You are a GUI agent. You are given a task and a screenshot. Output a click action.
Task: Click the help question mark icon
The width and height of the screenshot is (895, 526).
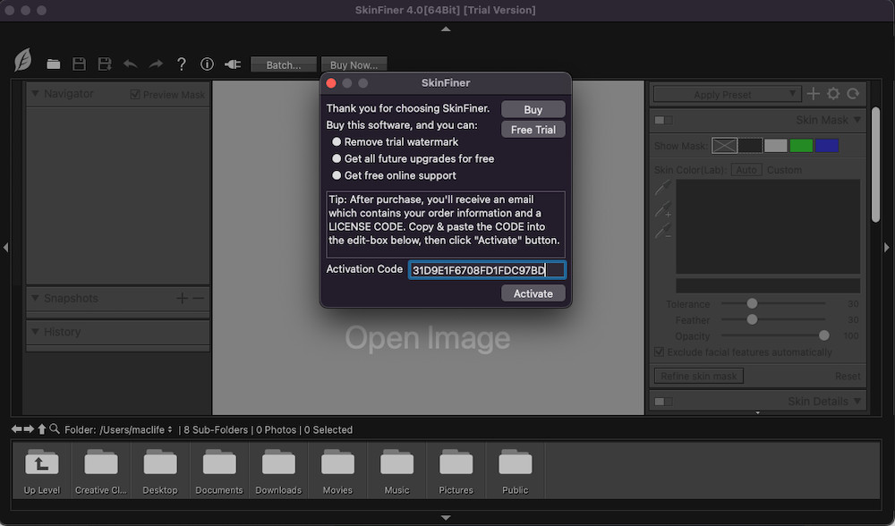point(182,64)
